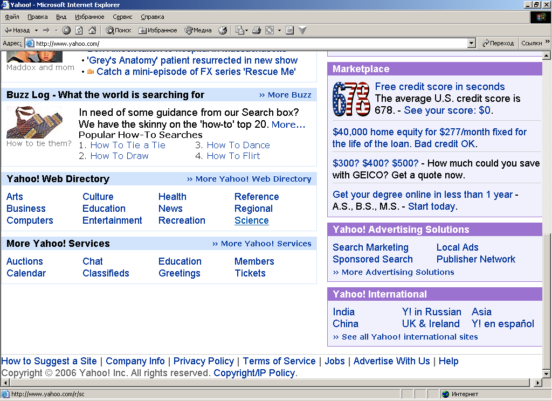Open the Избранное menu in the menu bar
The image size is (552, 401).
89,17
